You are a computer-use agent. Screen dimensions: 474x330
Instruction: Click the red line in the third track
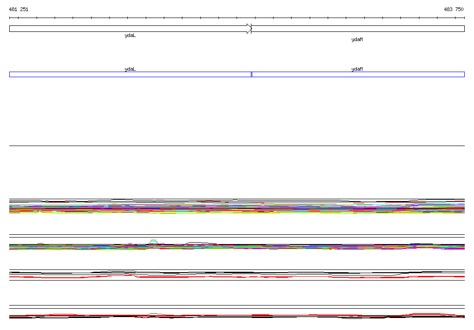click(x=185, y=277)
